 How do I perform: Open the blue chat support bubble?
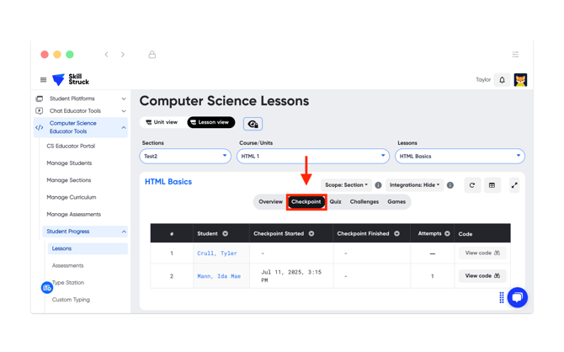coord(518,297)
